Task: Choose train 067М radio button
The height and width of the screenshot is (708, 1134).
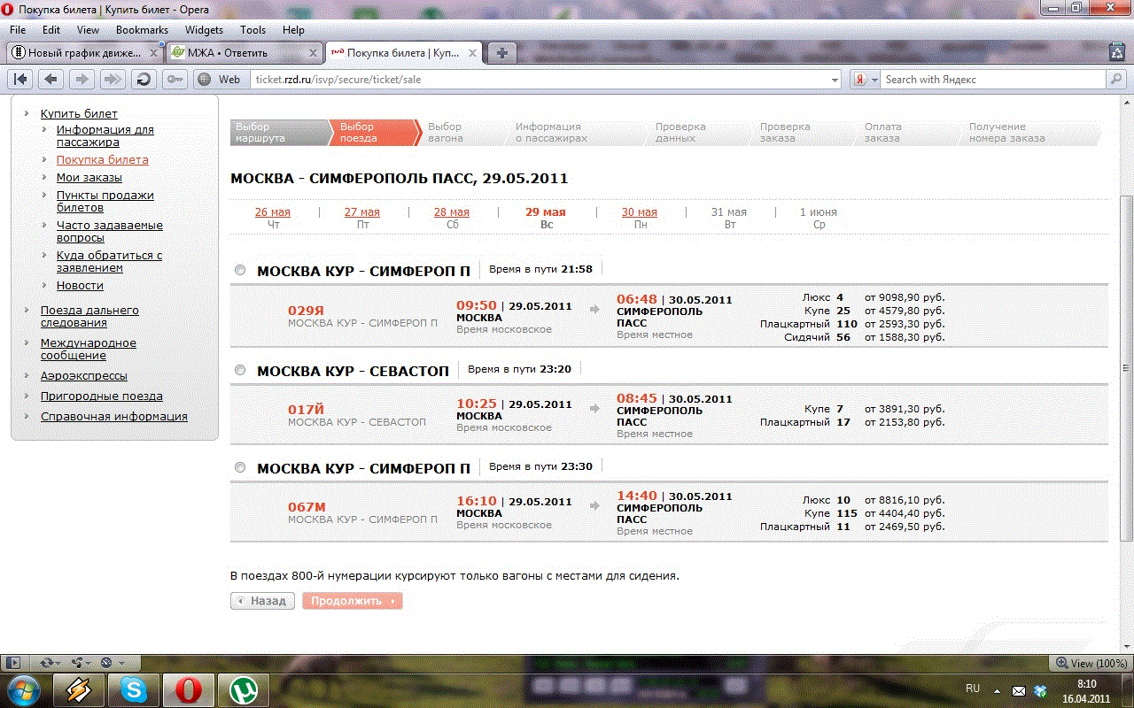Action: pos(240,467)
